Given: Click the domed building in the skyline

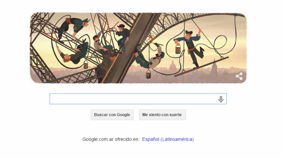Looking at the screenshot, I should tap(172, 66).
